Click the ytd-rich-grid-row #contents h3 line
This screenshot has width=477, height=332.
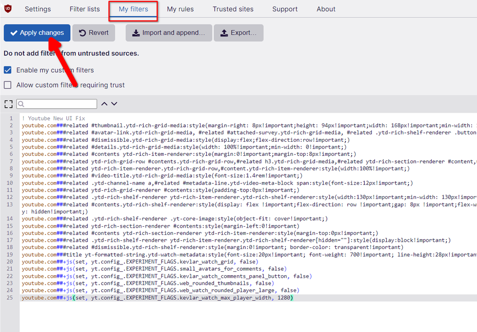coord(249,162)
